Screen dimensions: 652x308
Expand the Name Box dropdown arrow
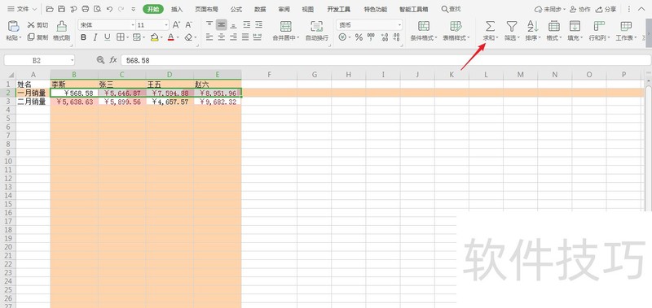click(72, 60)
